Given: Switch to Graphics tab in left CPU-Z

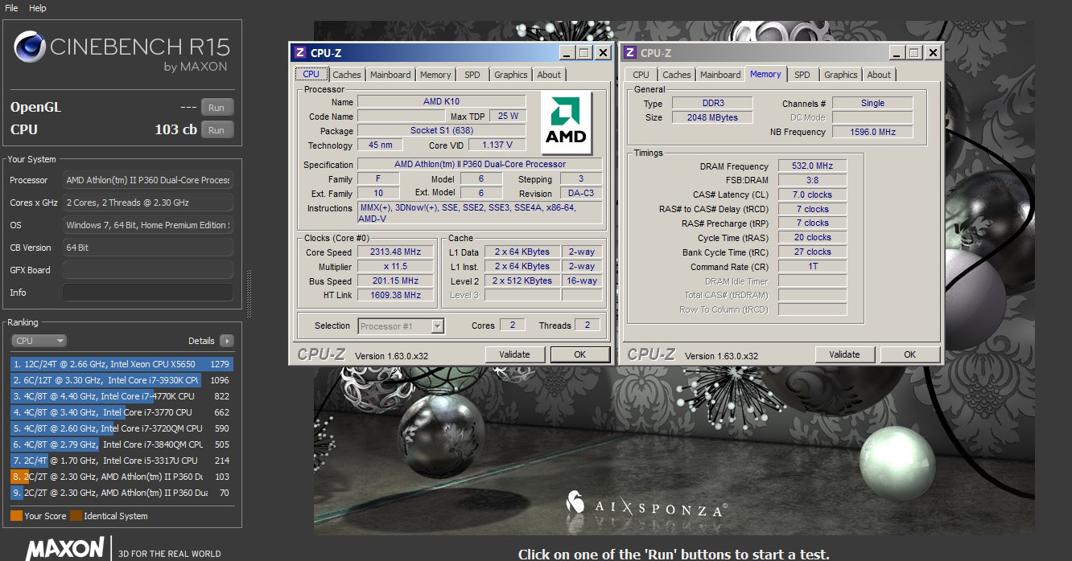Looking at the screenshot, I should click(x=511, y=75).
